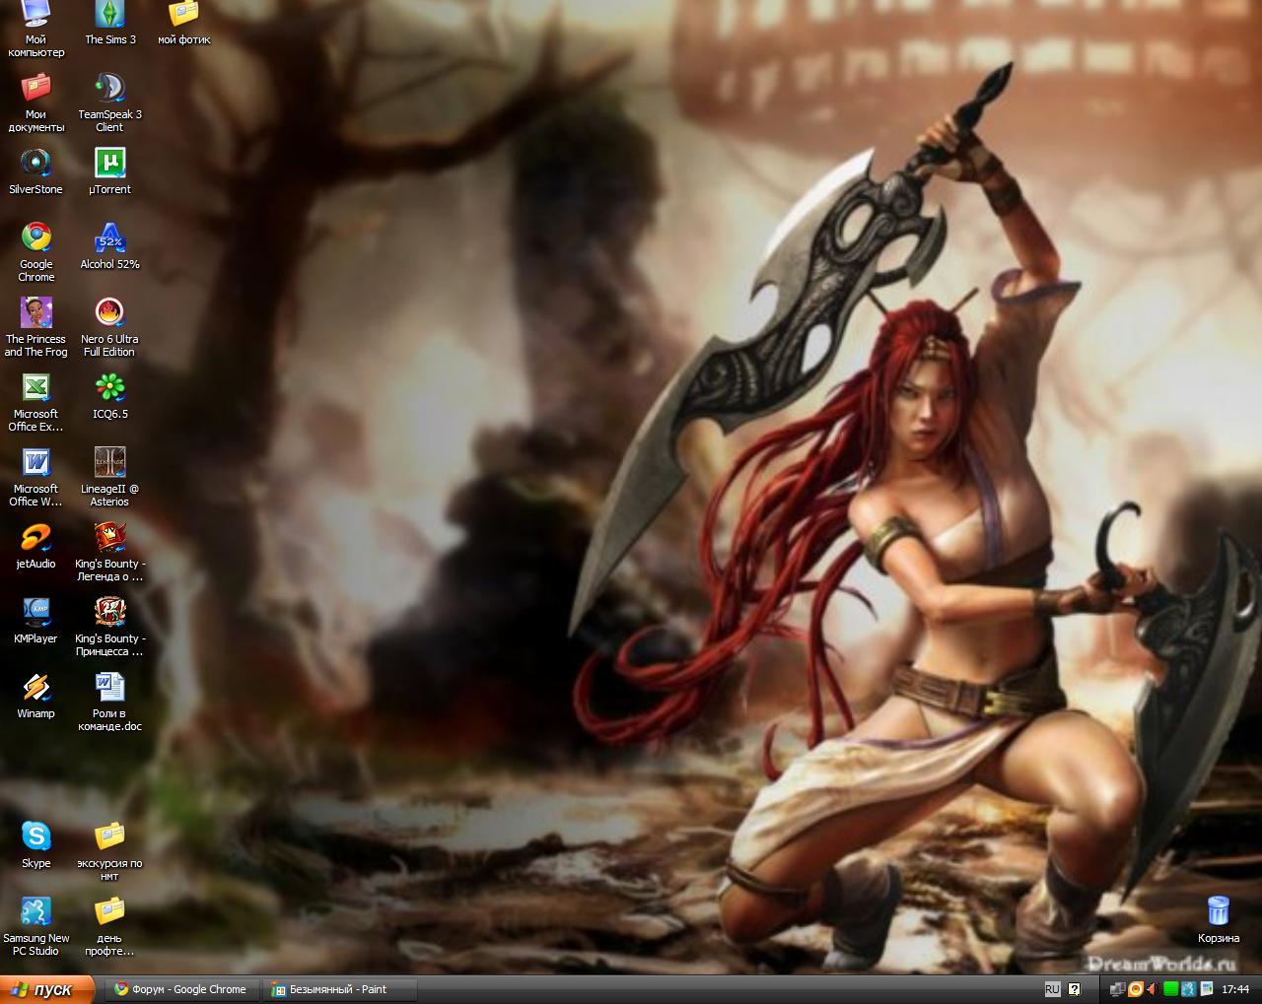
Task: Switch to Безымянный - Paint taskbar window
Action: tap(338, 989)
